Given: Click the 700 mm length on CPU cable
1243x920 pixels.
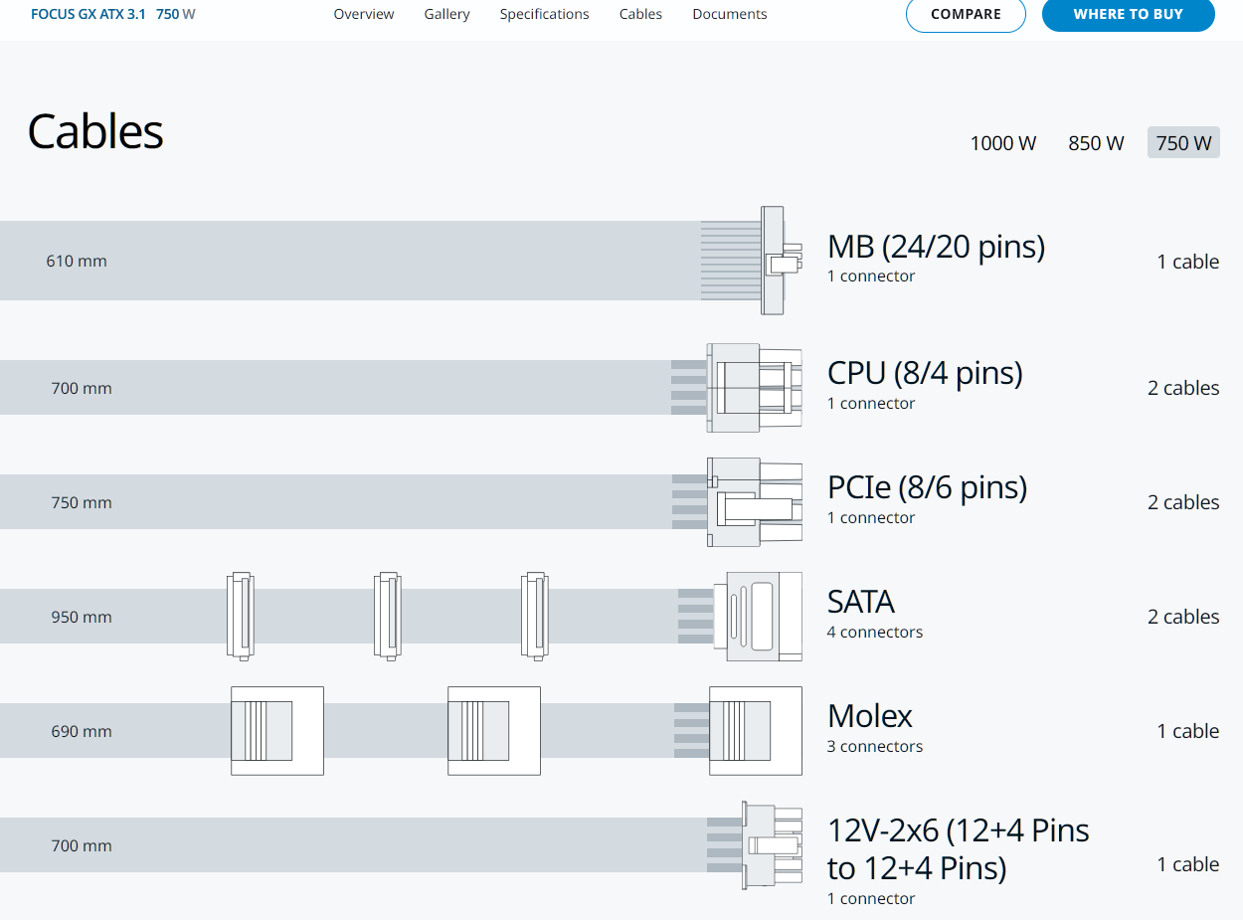Looking at the screenshot, I should pyautogui.click(x=82, y=388).
